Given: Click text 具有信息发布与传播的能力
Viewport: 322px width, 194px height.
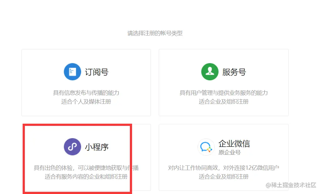Looking at the screenshot, I should (x=86, y=93).
